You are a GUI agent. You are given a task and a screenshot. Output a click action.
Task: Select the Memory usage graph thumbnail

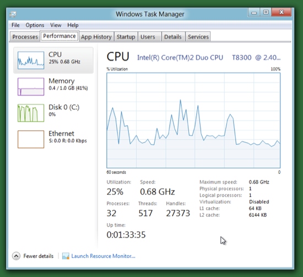31,86
